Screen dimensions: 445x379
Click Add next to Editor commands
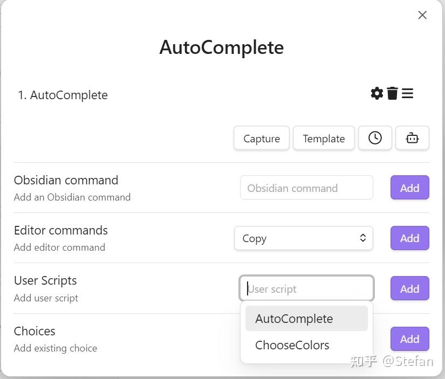409,238
